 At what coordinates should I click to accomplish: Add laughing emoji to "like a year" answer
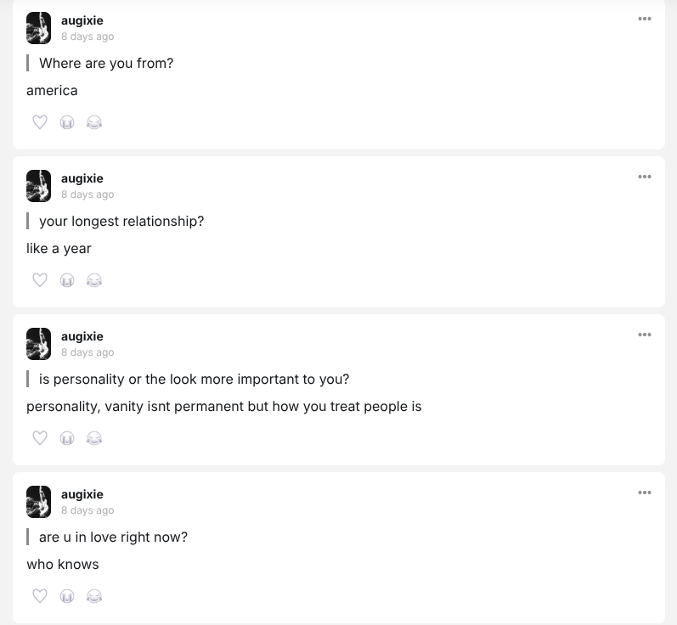(94, 280)
